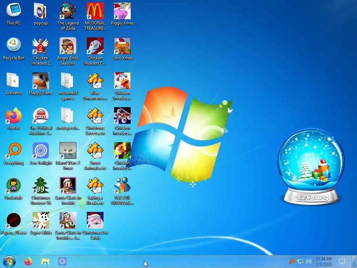Select the Snow Animals.exe icon

coord(95,156)
